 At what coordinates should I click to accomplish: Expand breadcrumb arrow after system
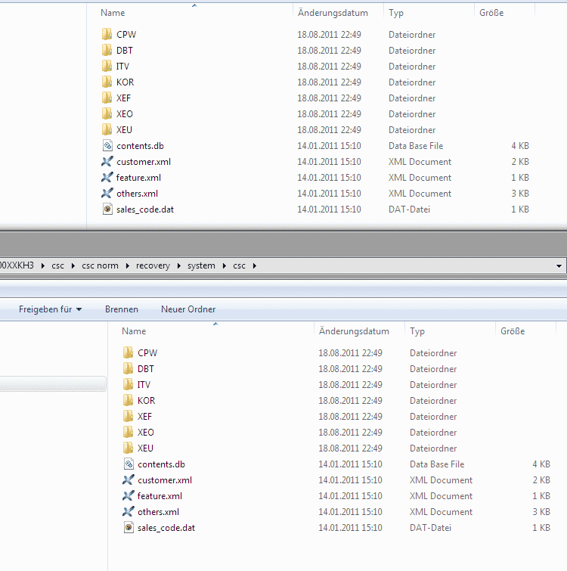pos(225,265)
